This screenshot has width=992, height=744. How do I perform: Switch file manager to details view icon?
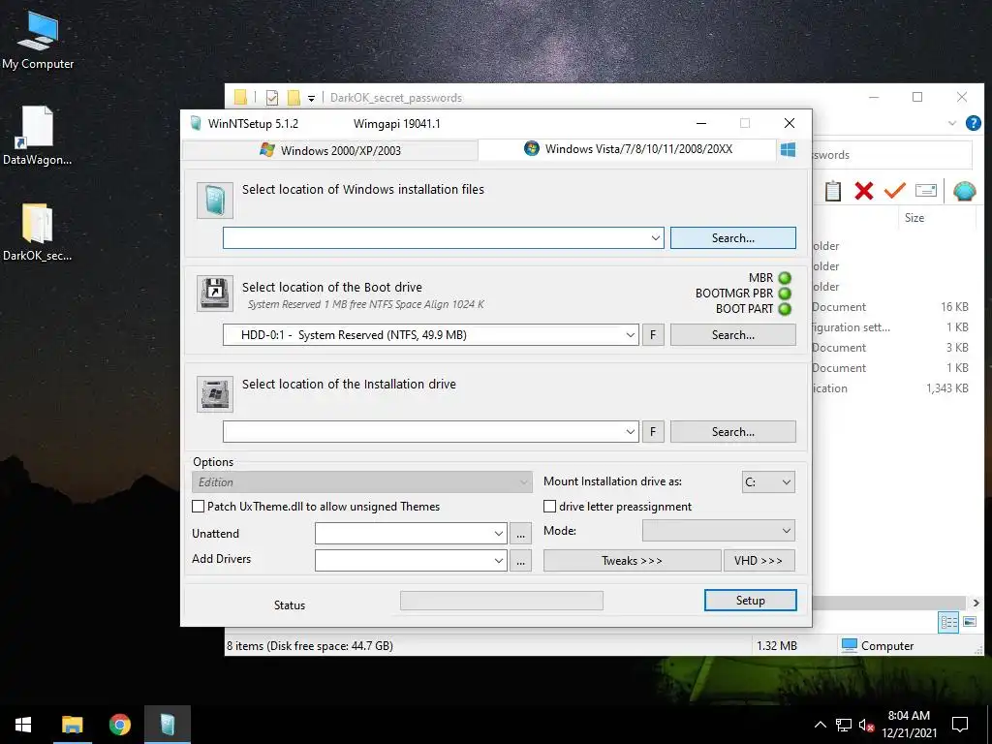[x=949, y=622]
